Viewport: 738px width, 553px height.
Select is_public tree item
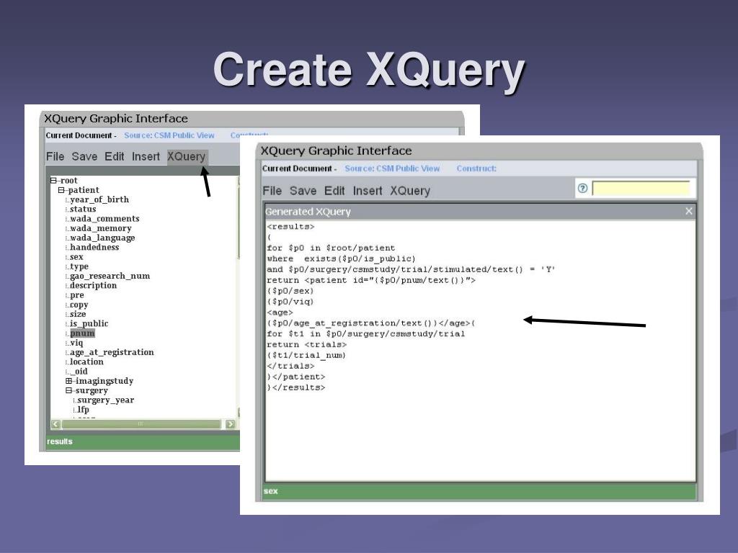(89, 323)
